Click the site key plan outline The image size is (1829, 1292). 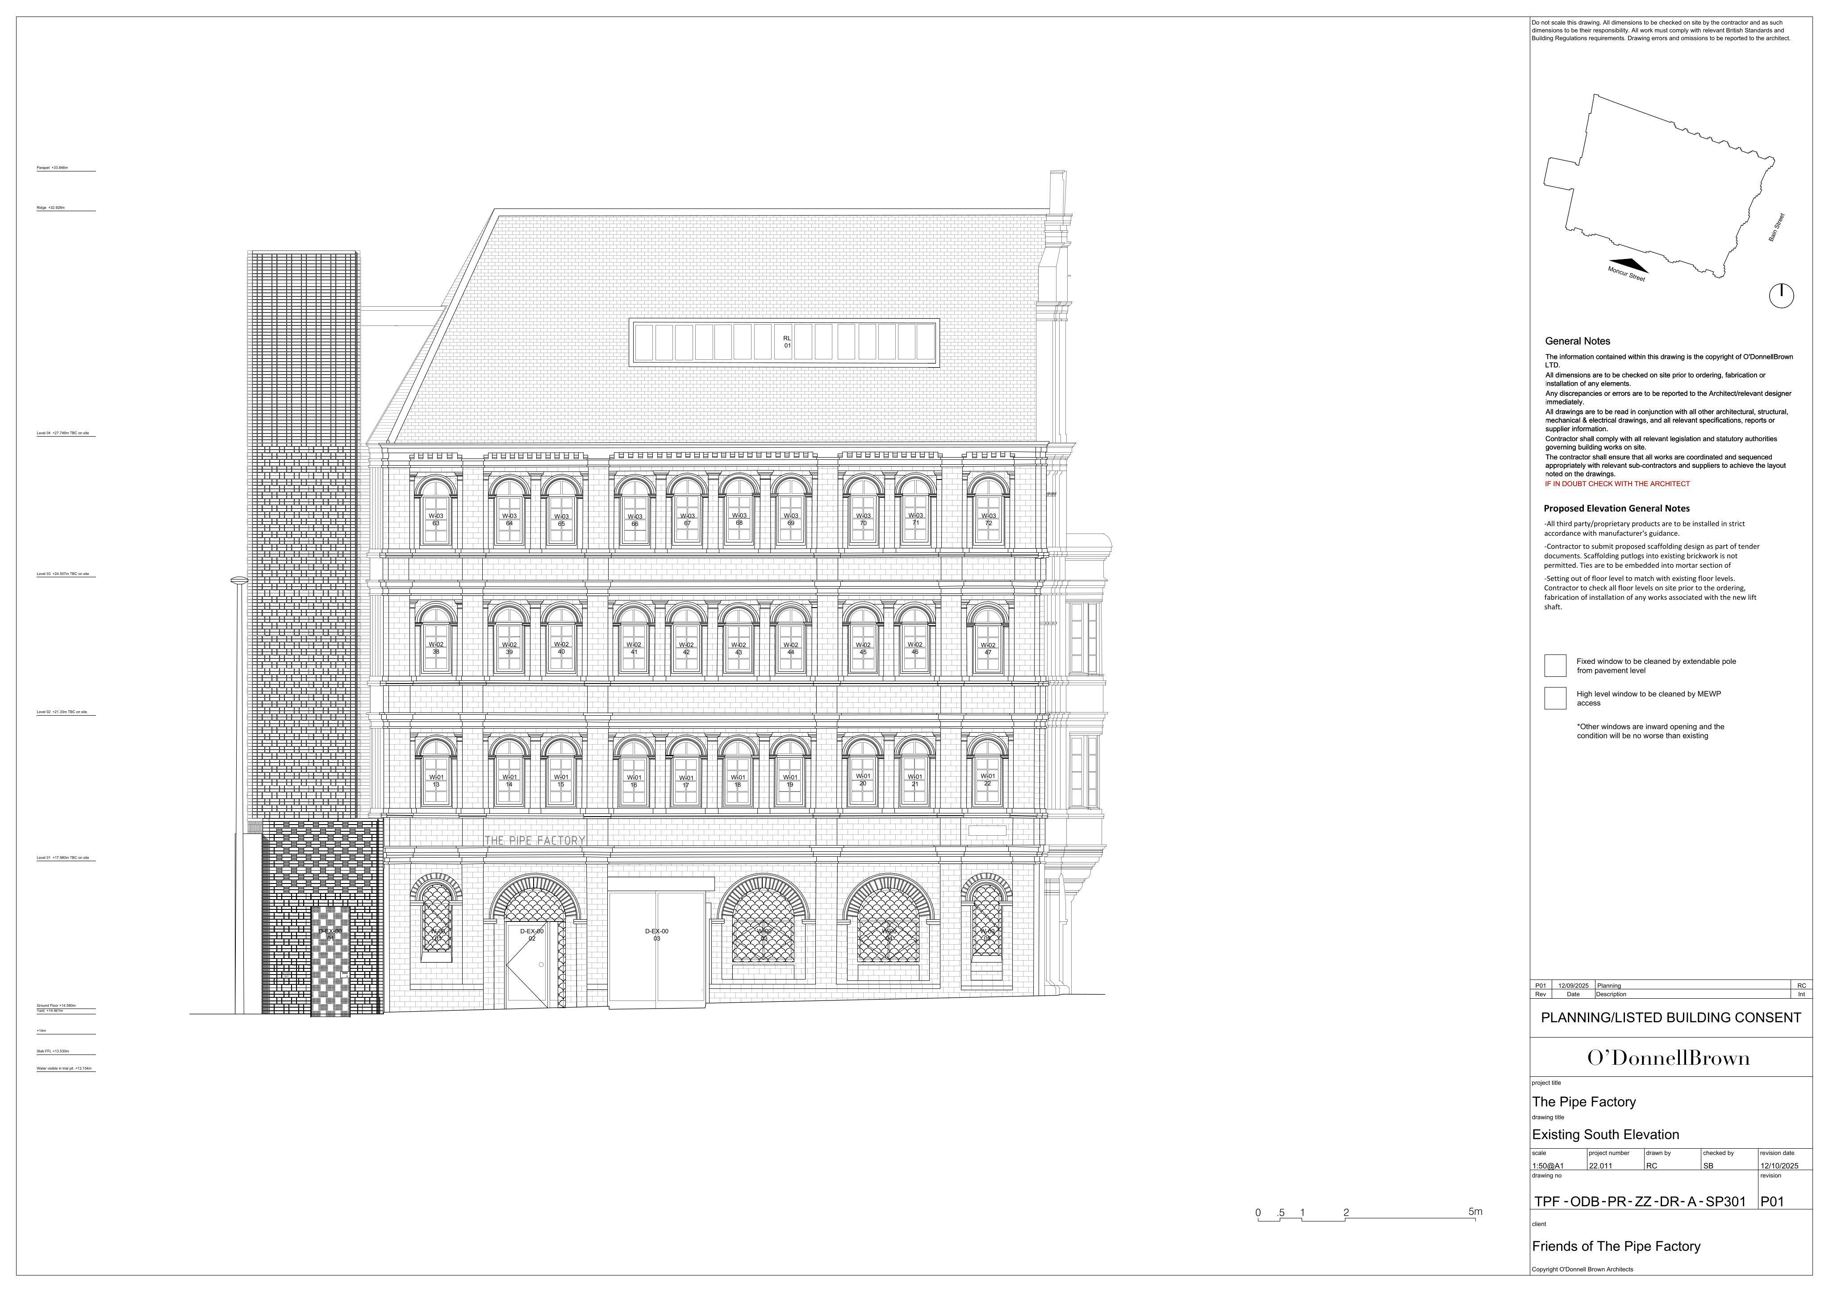click(1659, 187)
